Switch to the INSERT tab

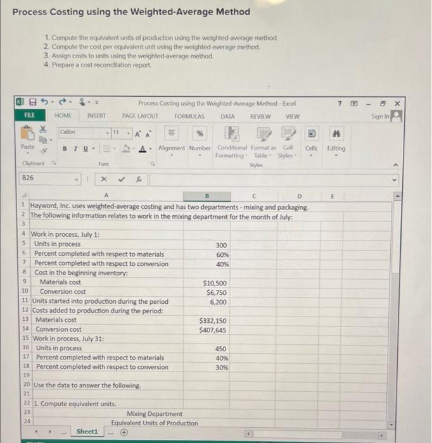point(96,116)
